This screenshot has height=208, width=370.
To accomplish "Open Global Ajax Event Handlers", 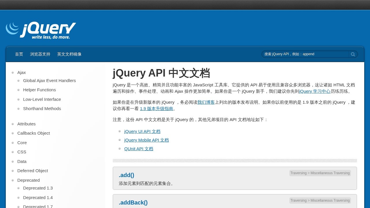I will (x=49, y=80).
